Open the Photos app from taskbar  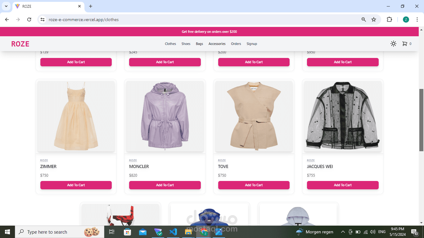point(219,232)
